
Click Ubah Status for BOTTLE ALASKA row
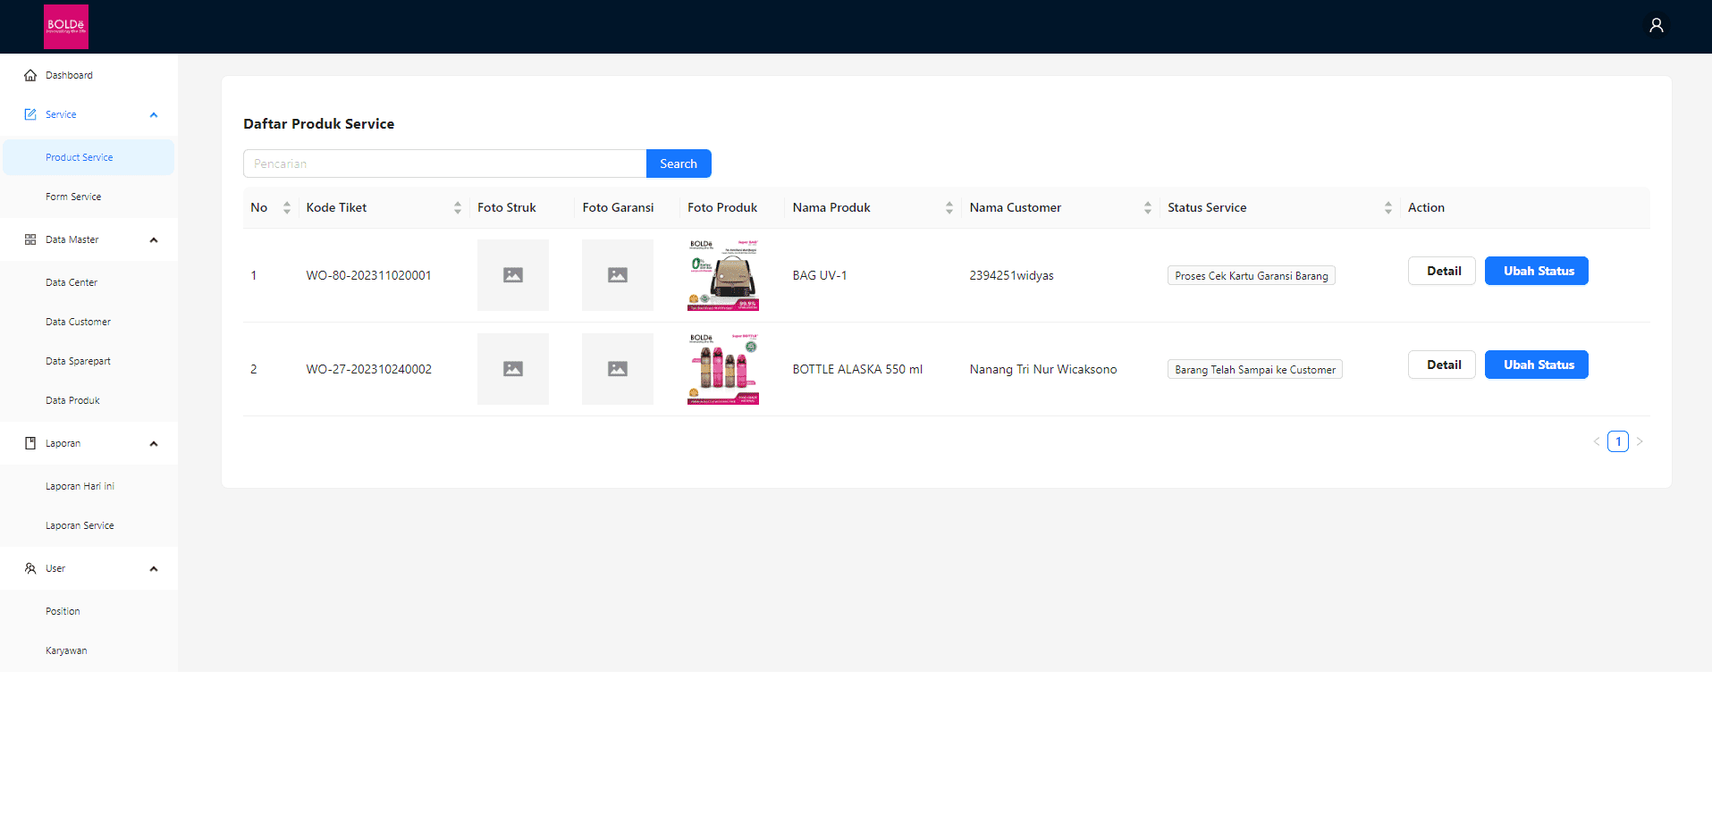coord(1536,365)
